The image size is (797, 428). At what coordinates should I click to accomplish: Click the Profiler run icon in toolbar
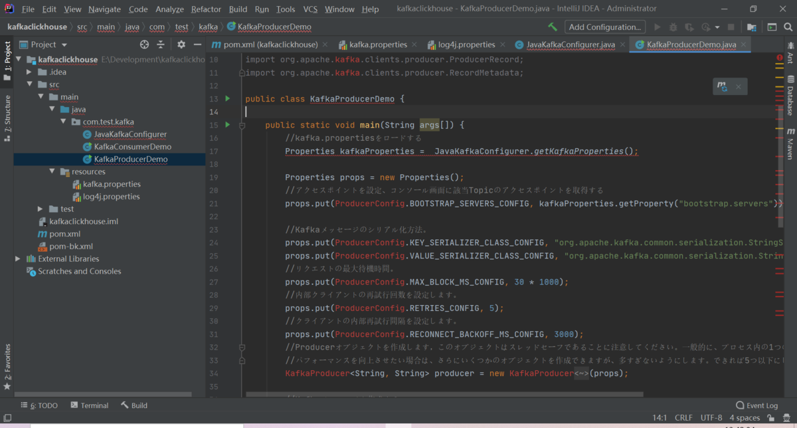pos(705,27)
